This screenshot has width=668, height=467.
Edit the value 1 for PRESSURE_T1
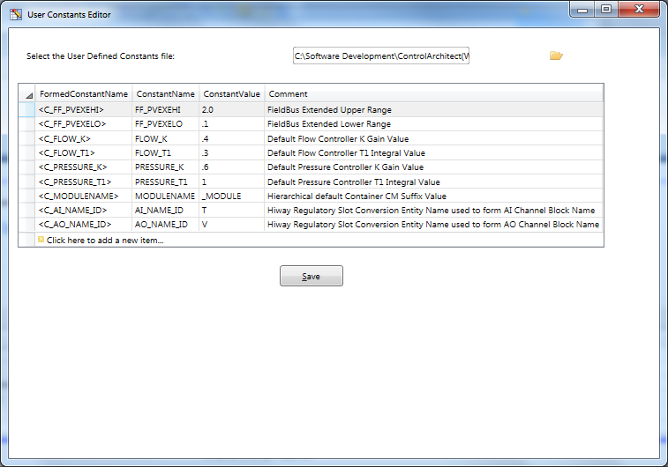(232, 182)
